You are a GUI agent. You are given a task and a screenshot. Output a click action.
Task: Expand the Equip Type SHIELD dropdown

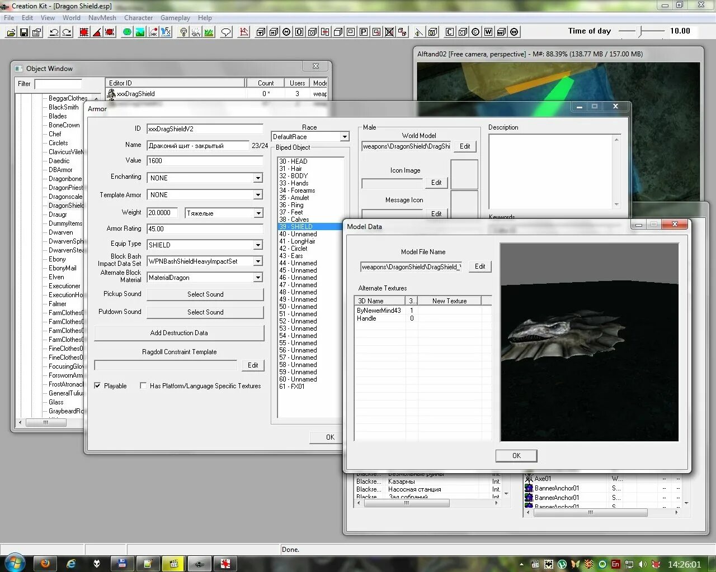(258, 245)
